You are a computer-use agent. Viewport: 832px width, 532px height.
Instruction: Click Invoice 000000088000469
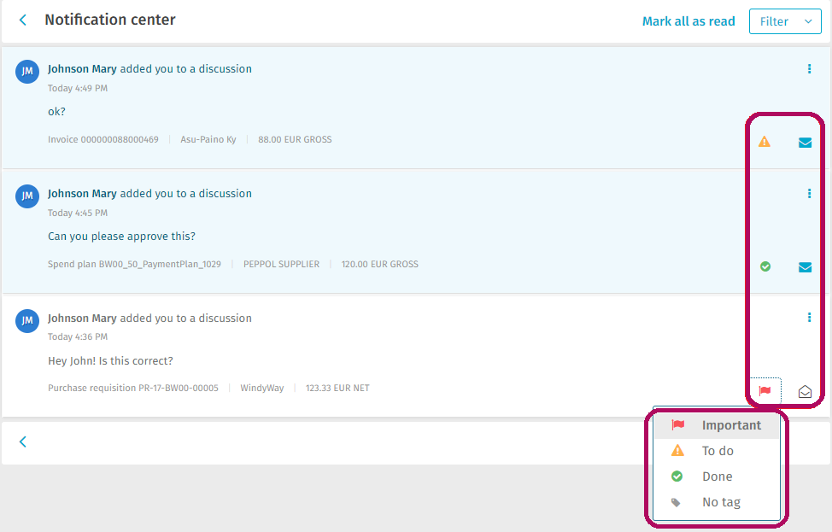pos(103,139)
